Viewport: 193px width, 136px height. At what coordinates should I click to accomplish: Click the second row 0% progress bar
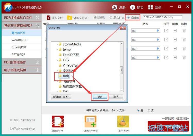(x=146, y=40)
